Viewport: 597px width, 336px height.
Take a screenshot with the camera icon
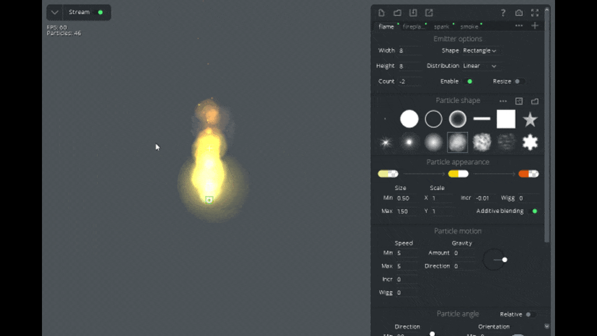click(519, 13)
